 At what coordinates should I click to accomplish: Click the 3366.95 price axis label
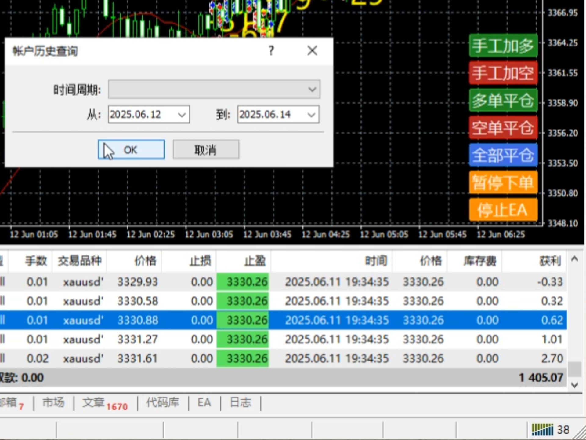tap(562, 13)
